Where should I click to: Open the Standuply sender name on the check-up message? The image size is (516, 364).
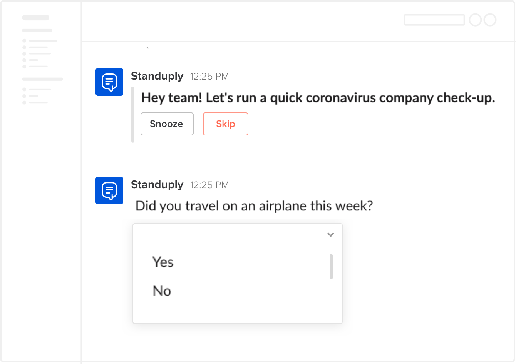[x=157, y=76]
